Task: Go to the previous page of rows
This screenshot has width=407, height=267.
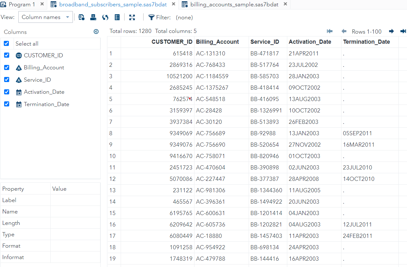Action: (x=344, y=31)
